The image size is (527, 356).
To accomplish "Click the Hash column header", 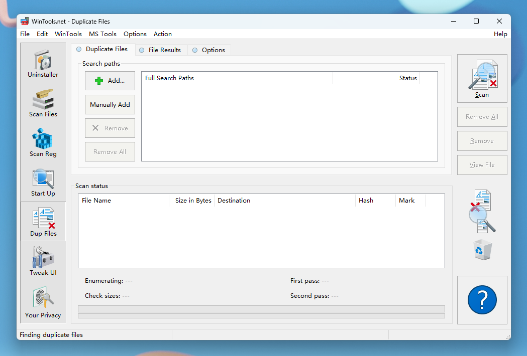I will pyautogui.click(x=375, y=201).
